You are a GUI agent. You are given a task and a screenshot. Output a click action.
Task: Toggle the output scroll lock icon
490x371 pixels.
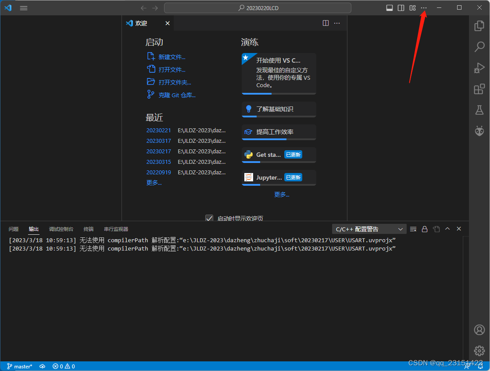[425, 230]
